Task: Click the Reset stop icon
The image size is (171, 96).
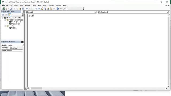Action: point(39,9)
